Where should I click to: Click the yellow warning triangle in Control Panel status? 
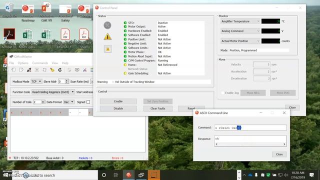(107, 36)
